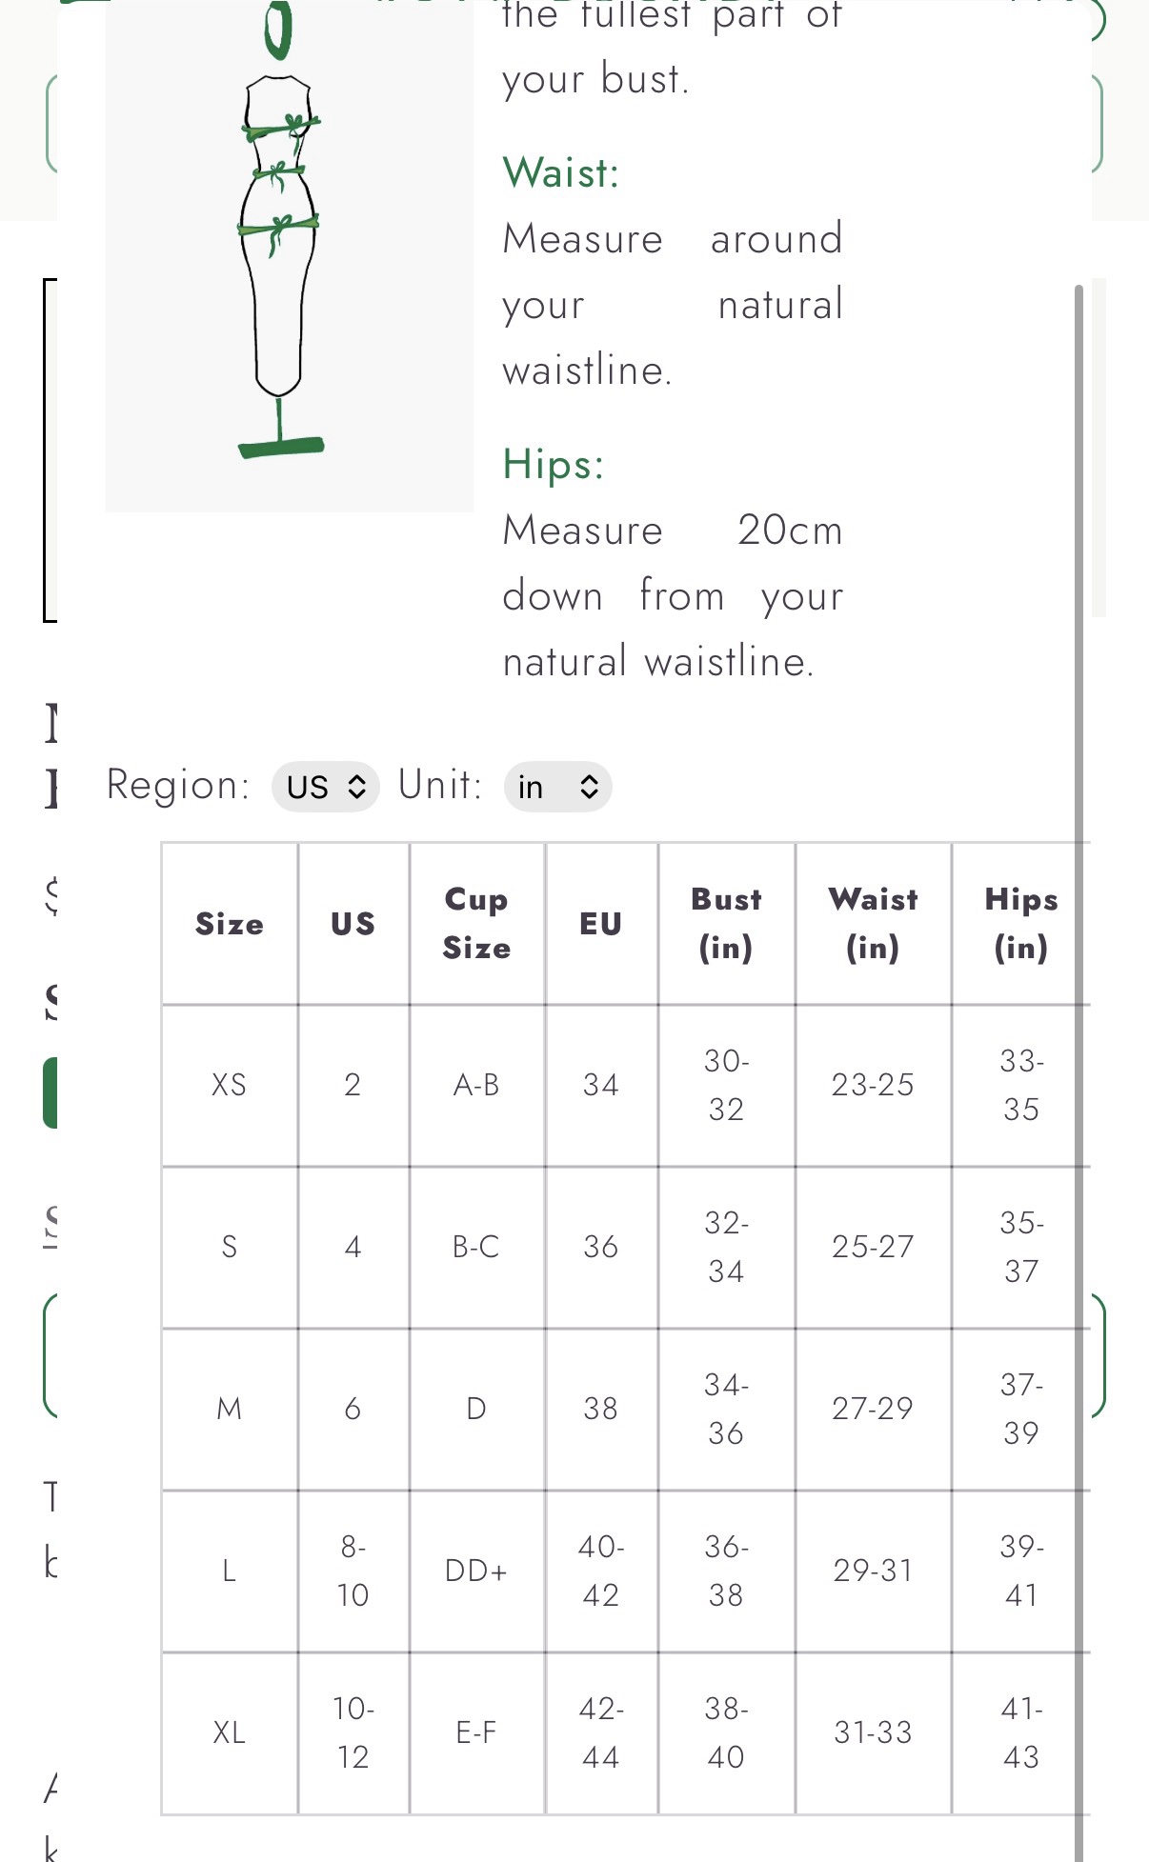Open the Region dropdown showing US

point(325,787)
